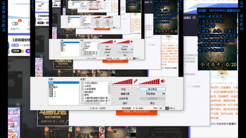
Task: Click the source list scroll-up arrow in main panel
Action: pos(109,83)
